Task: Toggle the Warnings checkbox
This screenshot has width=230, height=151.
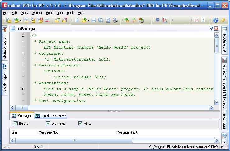Action: pyautogui.click(x=48, y=123)
